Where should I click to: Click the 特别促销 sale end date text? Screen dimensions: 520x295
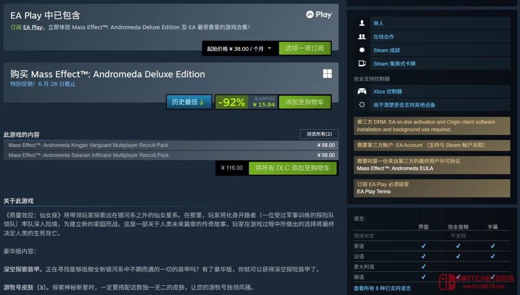pyautogui.click(x=43, y=84)
